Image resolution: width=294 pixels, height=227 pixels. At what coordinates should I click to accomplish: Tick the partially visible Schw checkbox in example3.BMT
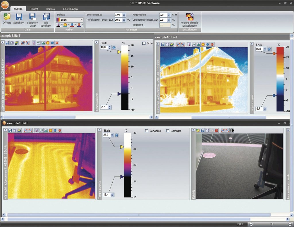click(x=144, y=43)
